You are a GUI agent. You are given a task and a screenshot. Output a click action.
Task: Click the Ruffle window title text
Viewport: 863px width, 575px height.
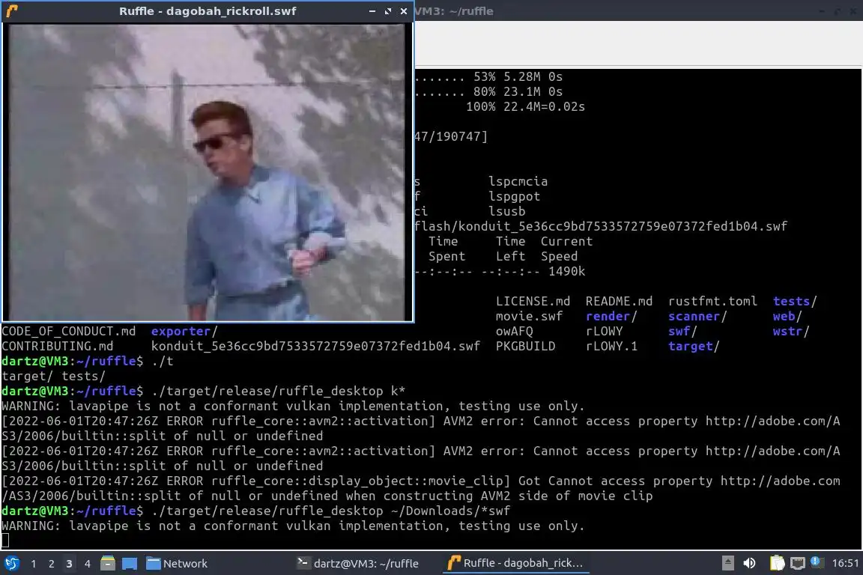pos(208,11)
